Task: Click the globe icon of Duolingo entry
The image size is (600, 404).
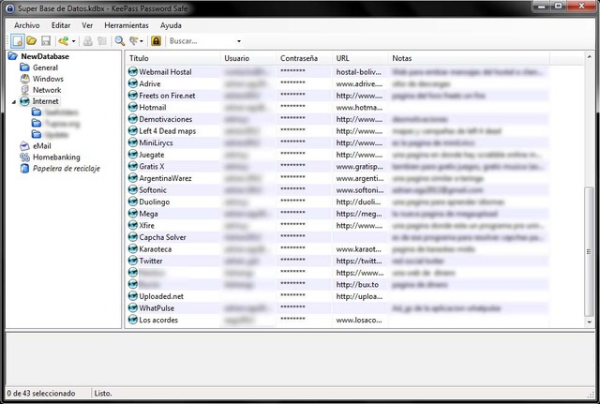Action: coord(133,202)
